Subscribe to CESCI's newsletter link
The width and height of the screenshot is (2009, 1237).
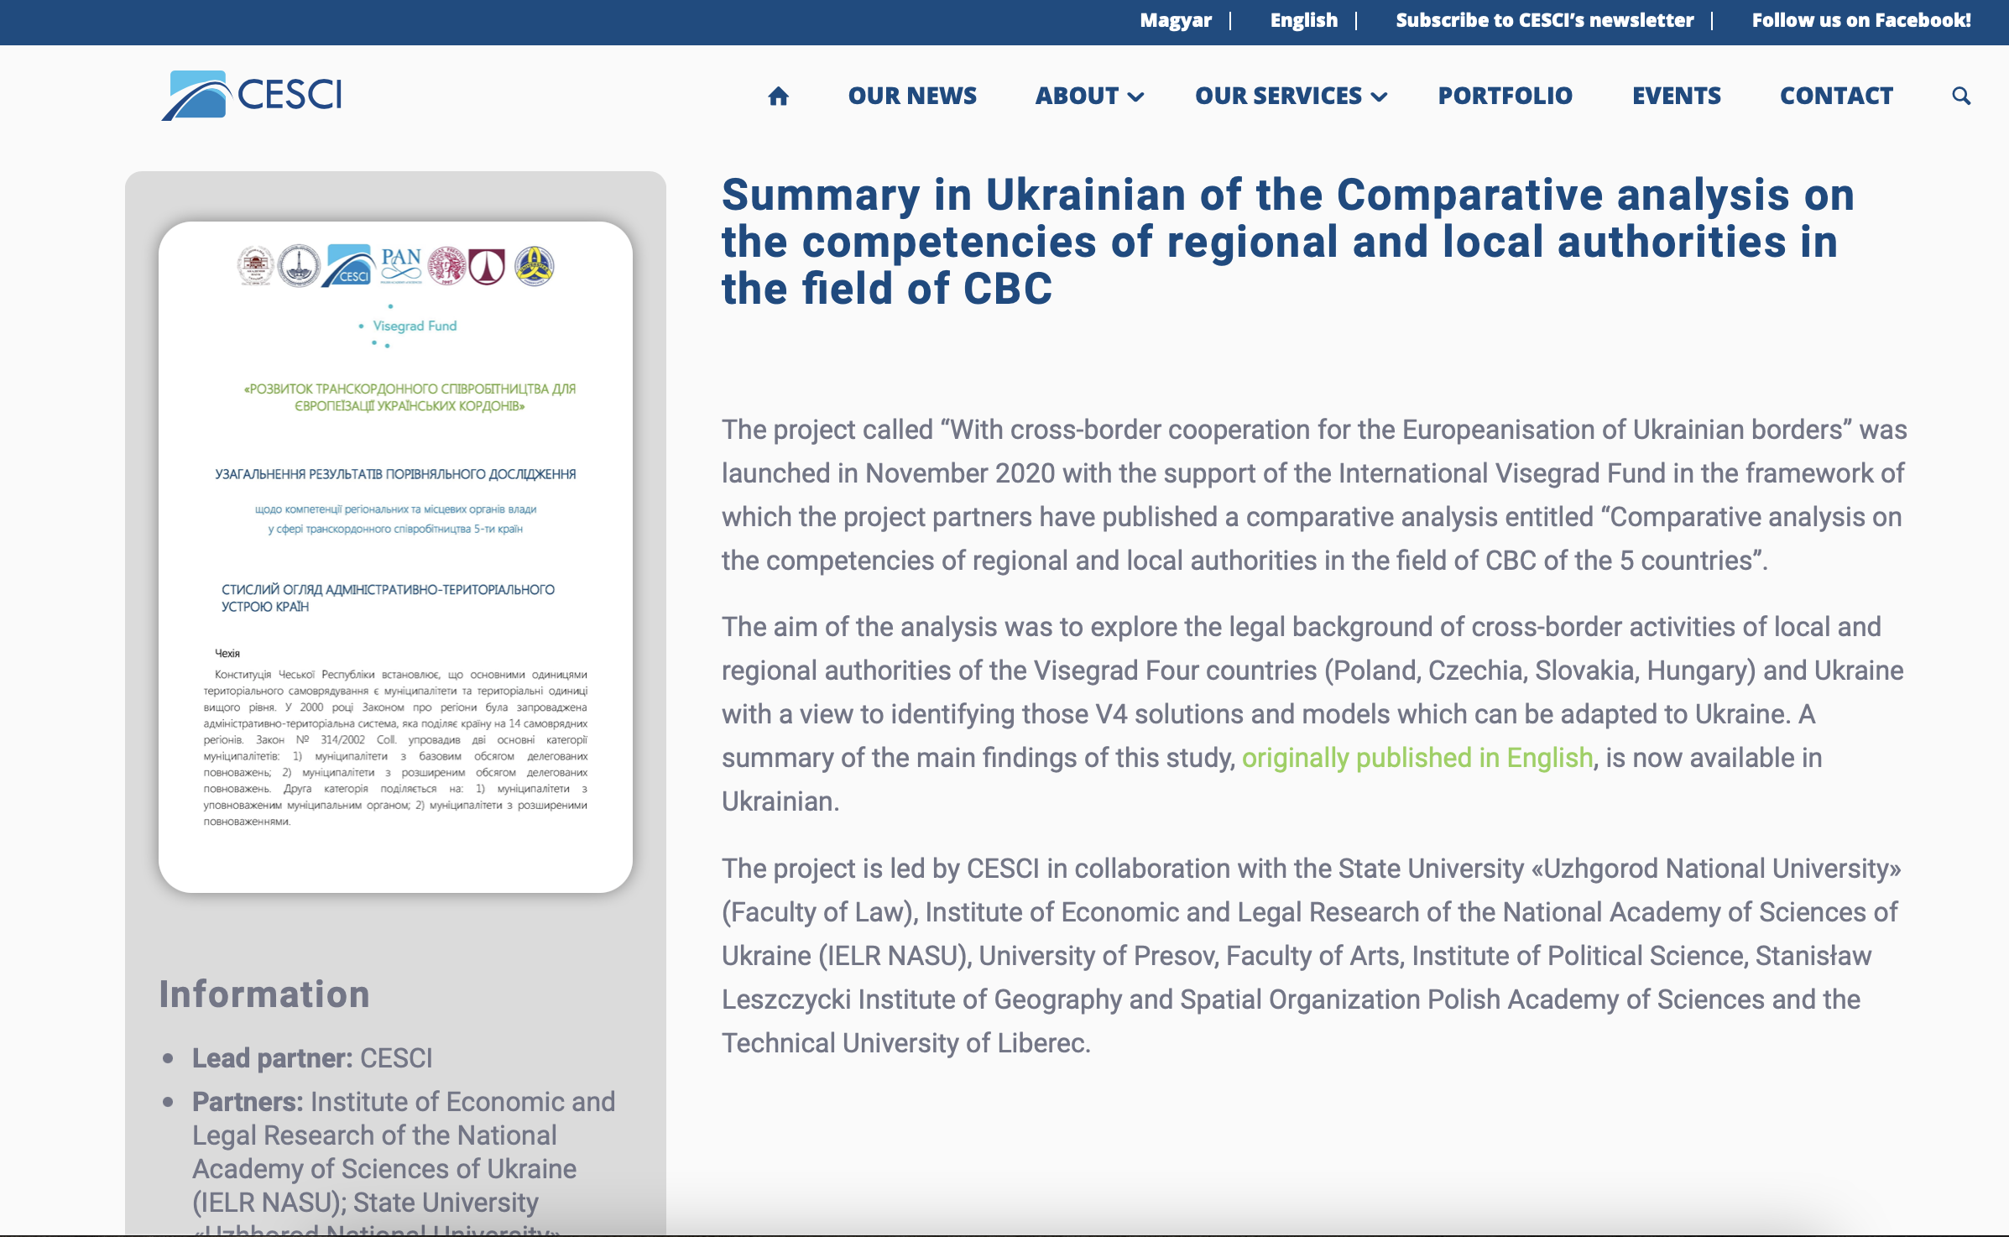(x=1544, y=20)
